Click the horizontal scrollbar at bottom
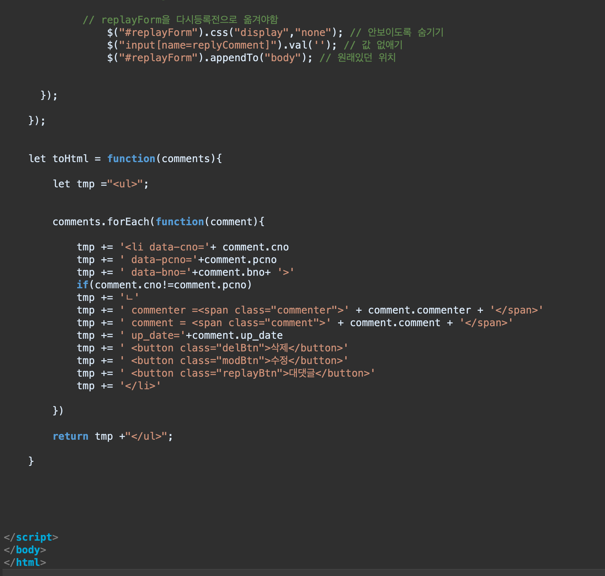Screen dimensions: 605x576 [x=302, y=573]
